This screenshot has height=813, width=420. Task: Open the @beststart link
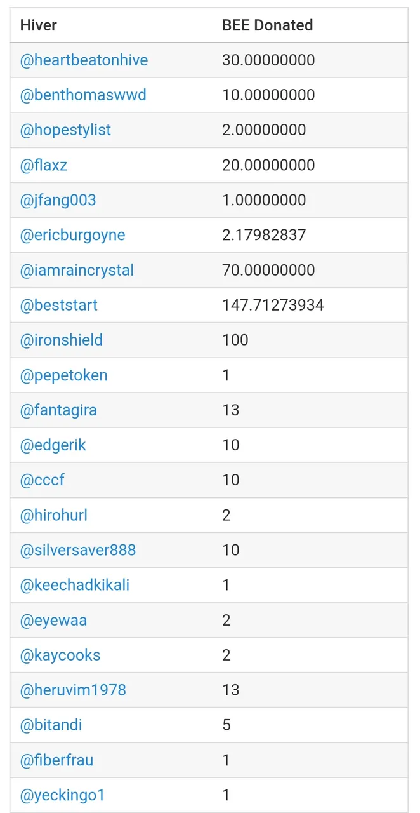(x=59, y=305)
